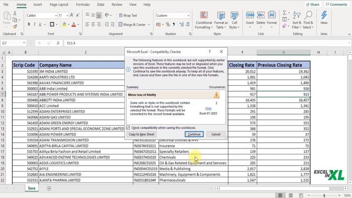Image resolution: width=352 pixels, height=198 pixels.
Task: Click the Align Left icon
Action: [x=87, y=24]
